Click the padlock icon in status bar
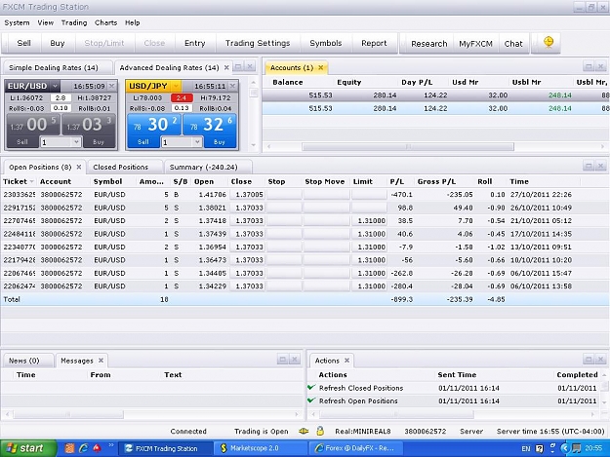 (x=320, y=431)
